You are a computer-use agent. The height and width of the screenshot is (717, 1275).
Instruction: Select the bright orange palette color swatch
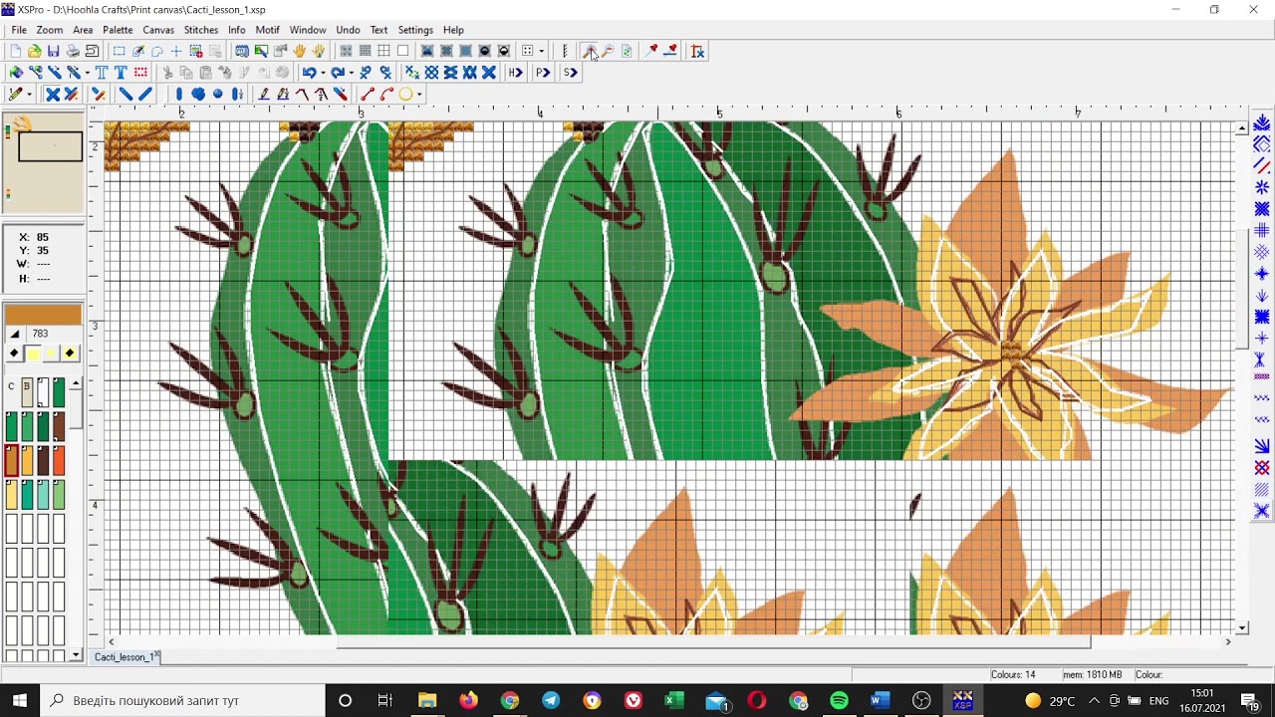click(59, 459)
